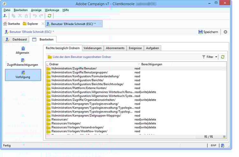Click the Adobe Campaign title bar icon

[4, 3]
